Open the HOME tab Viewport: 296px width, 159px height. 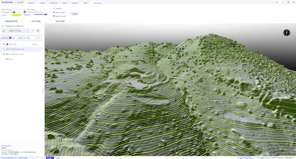pos(42,3)
